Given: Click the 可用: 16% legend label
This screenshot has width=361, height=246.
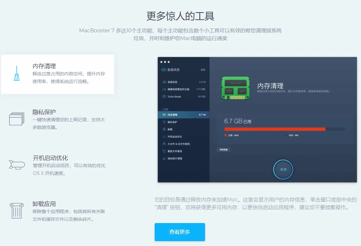Looking at the screenshot, I should (x=293, y=135).
